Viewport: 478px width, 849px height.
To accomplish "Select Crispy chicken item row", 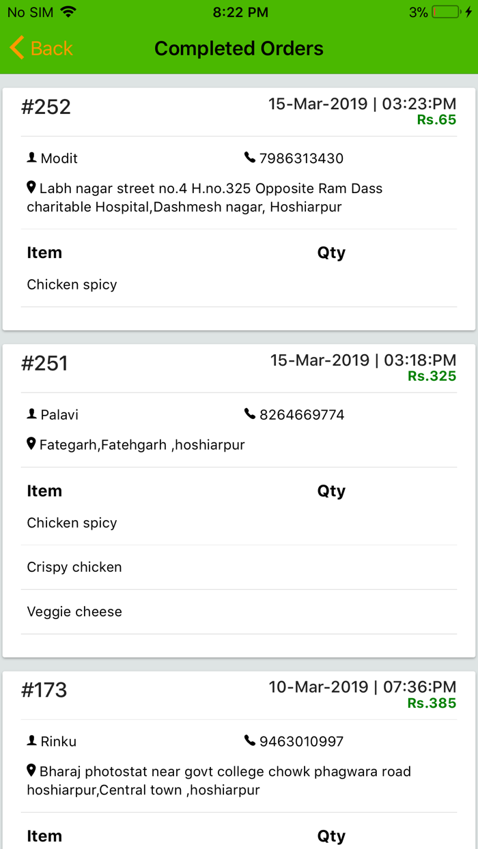I will [x=74, y=567].
